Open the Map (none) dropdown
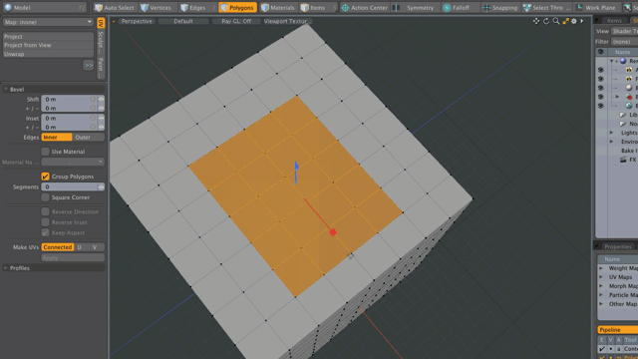The height and width of the screenshot is (359, 638). 48,22
